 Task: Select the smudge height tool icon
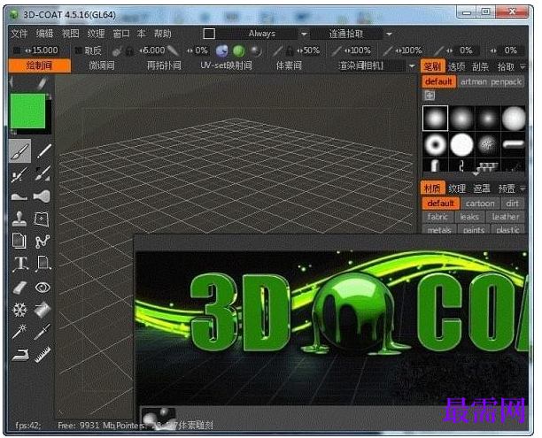point(19,196)
